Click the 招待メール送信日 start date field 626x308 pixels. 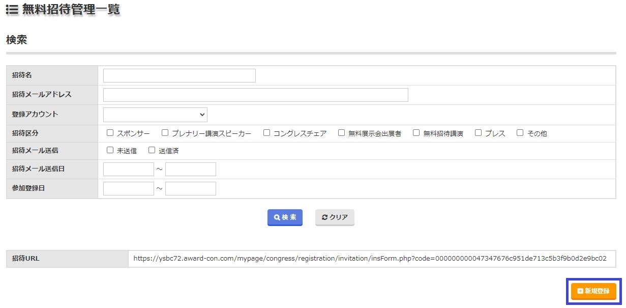point(128,170)
